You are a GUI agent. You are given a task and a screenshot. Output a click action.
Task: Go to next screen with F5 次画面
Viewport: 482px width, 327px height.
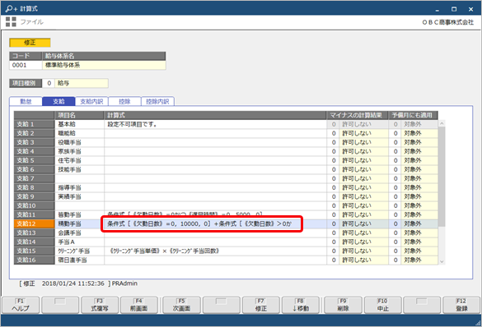[x=181, y=305]
